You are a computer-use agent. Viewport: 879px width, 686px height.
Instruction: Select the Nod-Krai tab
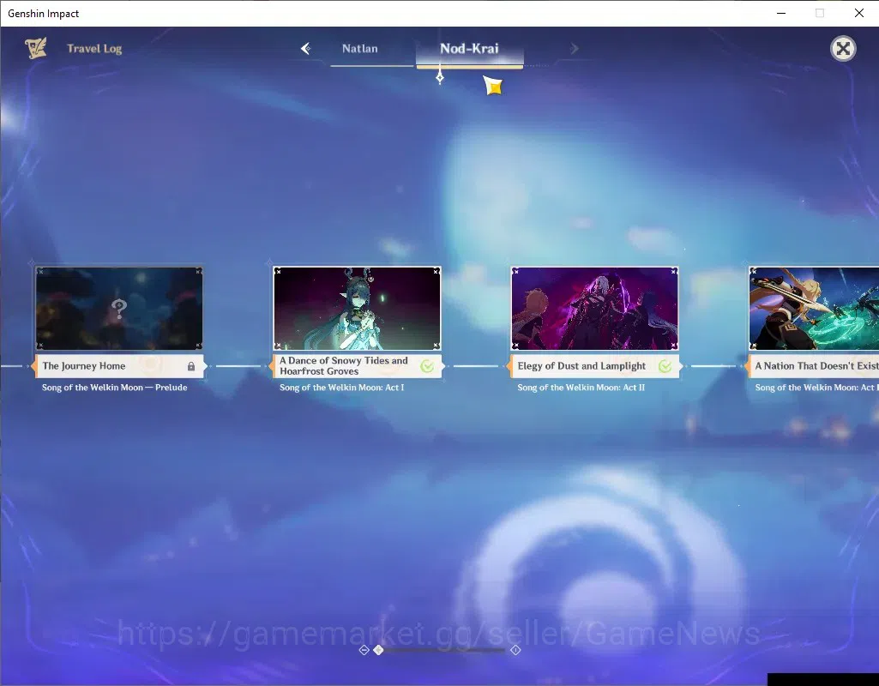469,49
